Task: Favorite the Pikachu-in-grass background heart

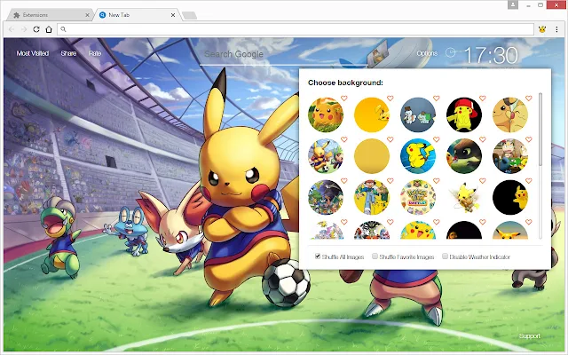Action: click(344, 99)
